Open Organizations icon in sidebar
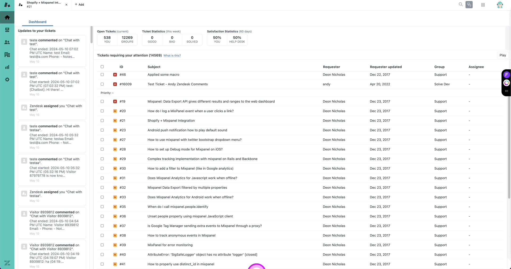 click(x=7, y=55)
